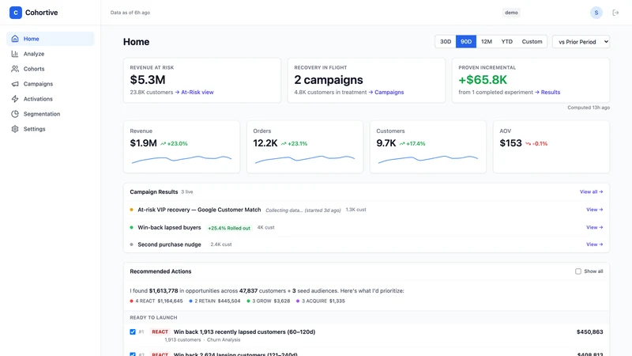
Task: Click gray status dot of Second purchase nudge
Action: pos(131,244)
